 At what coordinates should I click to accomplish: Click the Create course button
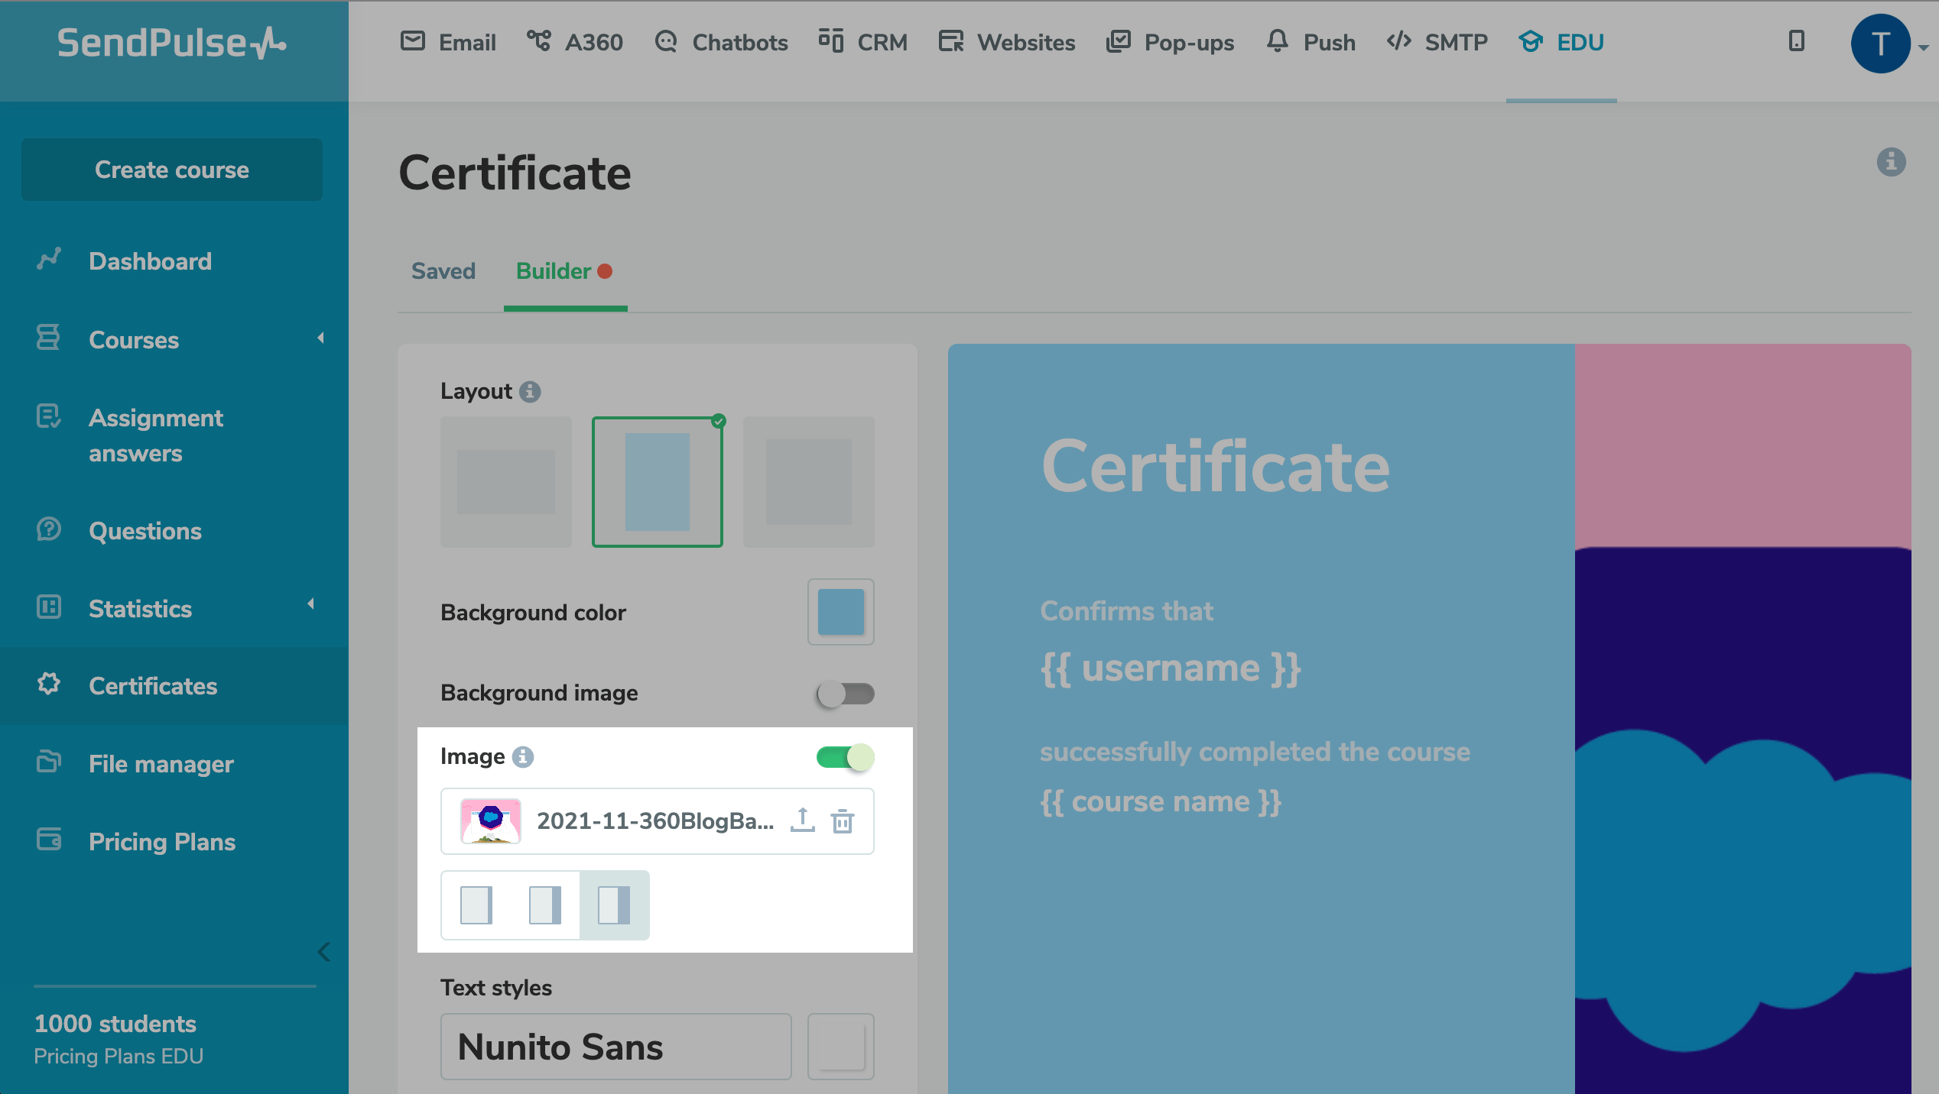[172, 170]
